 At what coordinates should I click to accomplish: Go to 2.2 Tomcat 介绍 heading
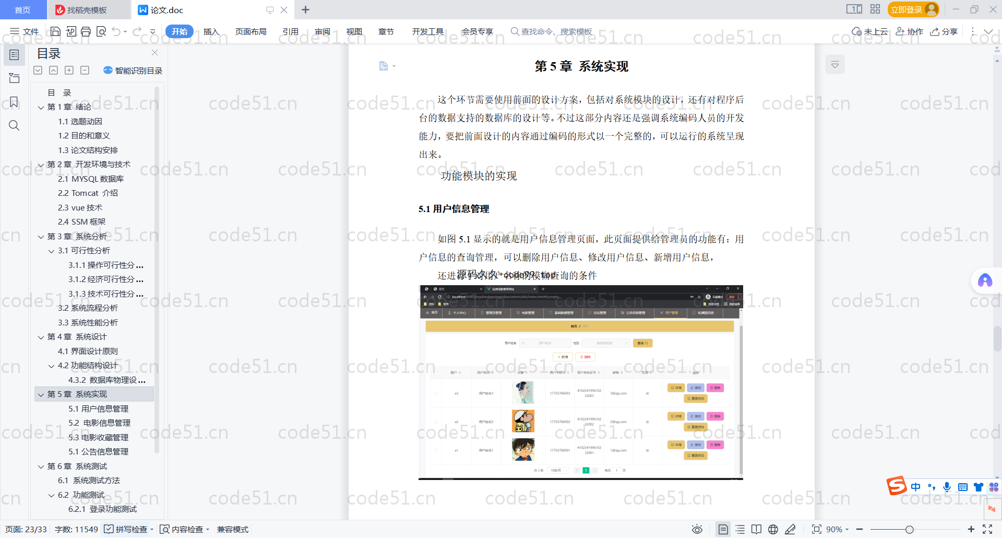(88, 193)
